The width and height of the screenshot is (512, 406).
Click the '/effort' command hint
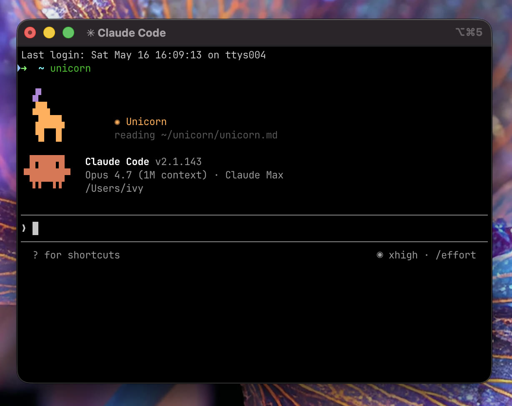pos(456,255)
